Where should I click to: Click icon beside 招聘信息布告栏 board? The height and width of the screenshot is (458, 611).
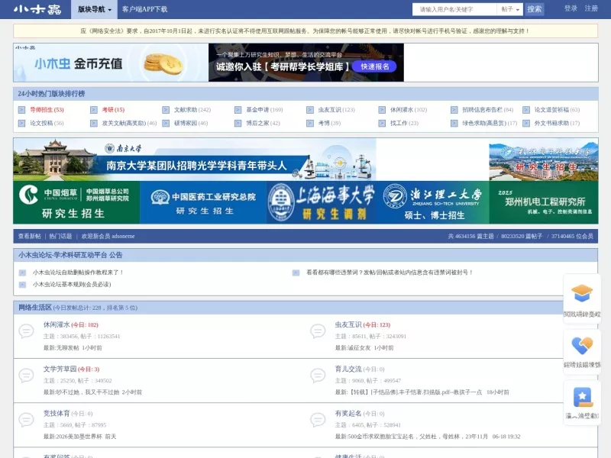454,110
